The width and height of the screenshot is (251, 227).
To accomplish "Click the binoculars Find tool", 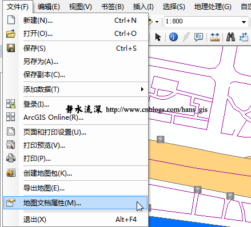I will pyautogui.click(x=230, y=37).
